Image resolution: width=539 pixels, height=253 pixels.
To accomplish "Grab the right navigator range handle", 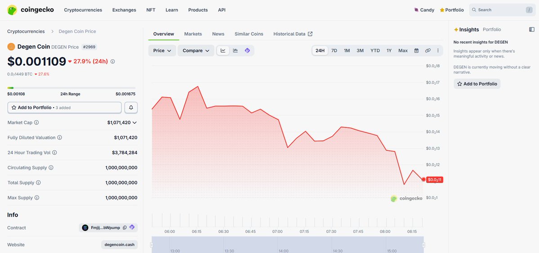I will pyautogui.click(x=424, y=245).
